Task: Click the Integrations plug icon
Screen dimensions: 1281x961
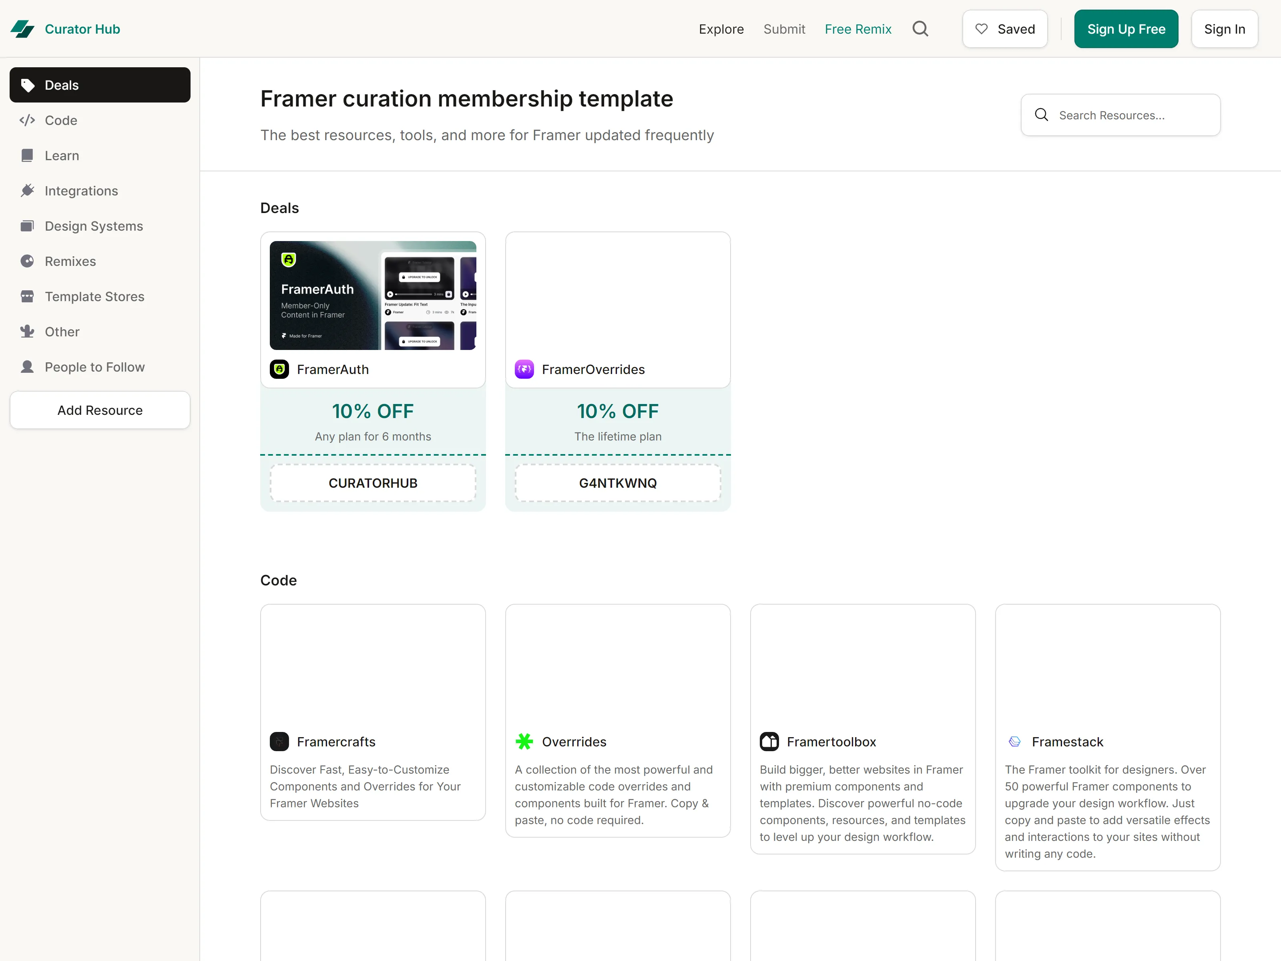Action: coord(27,191)
